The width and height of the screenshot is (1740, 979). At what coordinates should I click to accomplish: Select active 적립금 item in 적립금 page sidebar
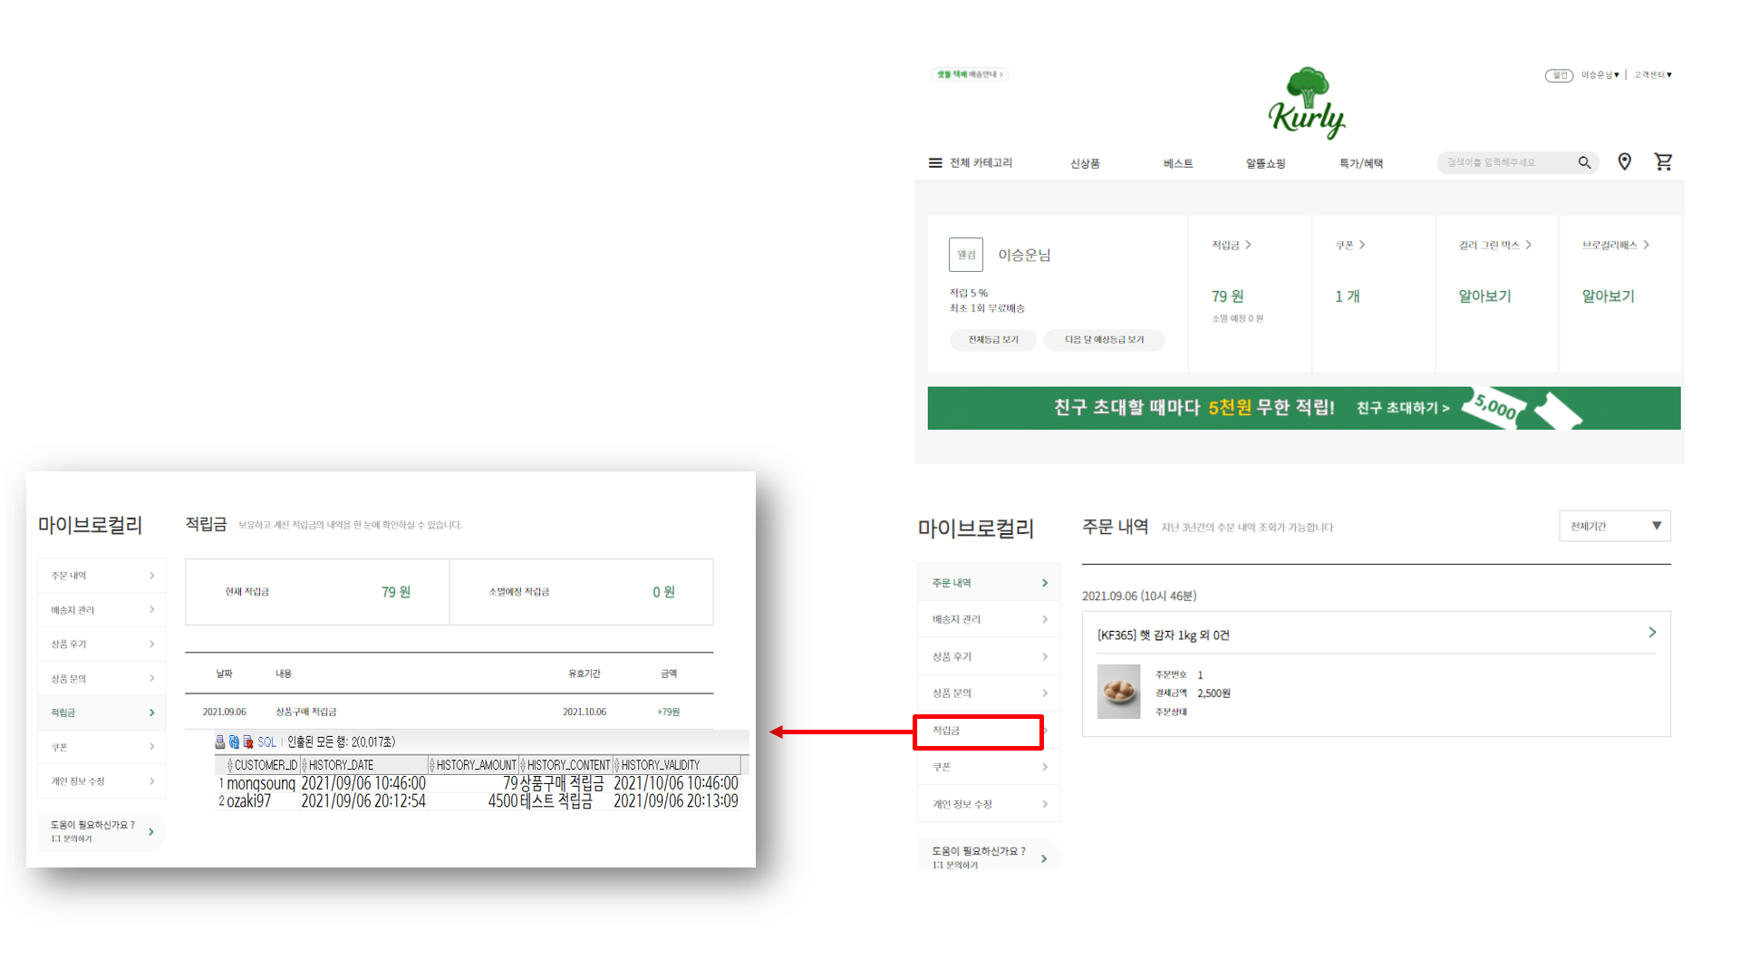tap(101, 712)
